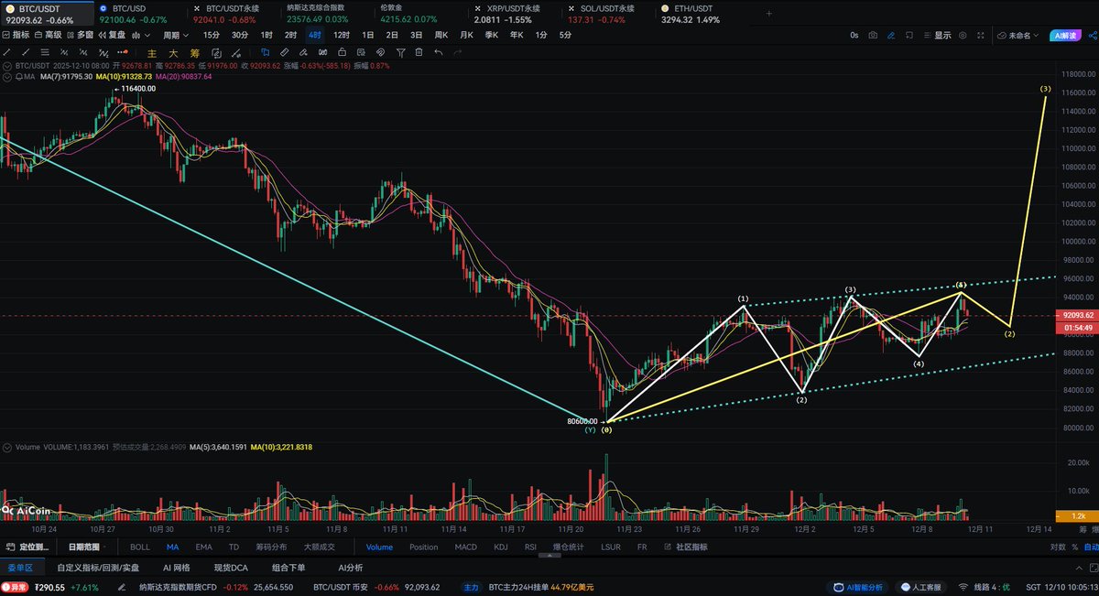Image resolution: width=1099 pixels, height=596 pixels.
Task: Toggle MA alert bell icon
Action: point(17,77)
